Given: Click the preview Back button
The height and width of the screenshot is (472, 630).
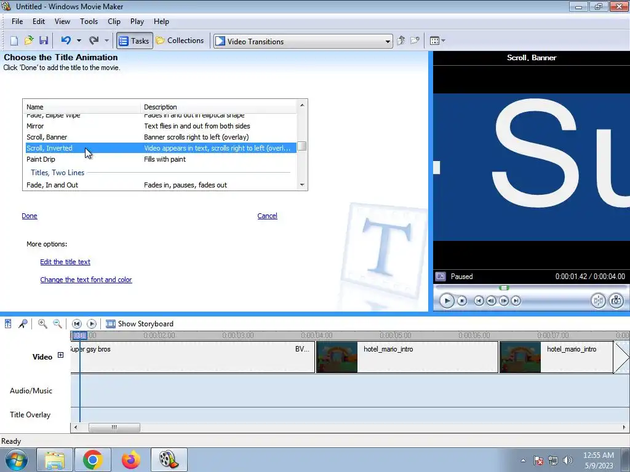Looking at the screenshot, I should (479, 301).
